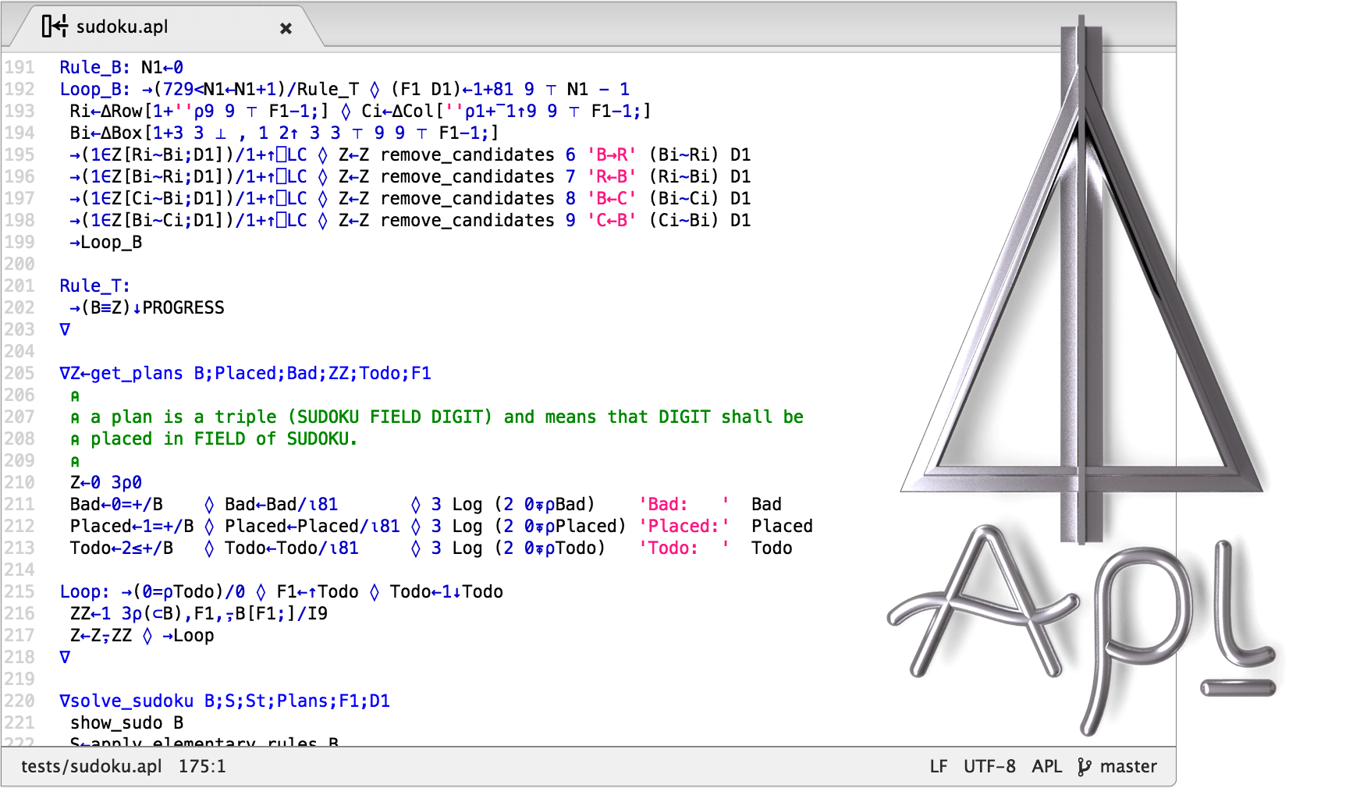The width and height of the screenshot is (1367, 788).
Task: Click the get_plans function name
Action: coord(137,373)
